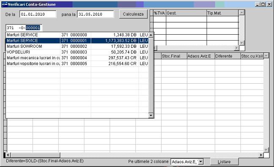Click scroll up arrow in %TVA grid

click(x=241, y=13)
